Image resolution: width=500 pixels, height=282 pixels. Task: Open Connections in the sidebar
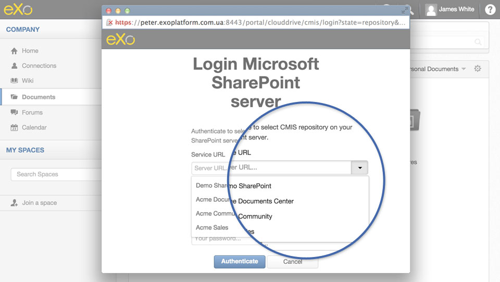[x=39, y=66]
